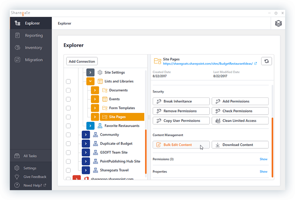Screen dimensions: 295x200
Task: Expand the Site Settings node
Action: click(90, 72)
